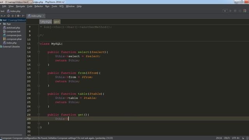Screen dimensions: 249x140
Task: Click comment end fold marker on line 9
Action: coord(39,35)
